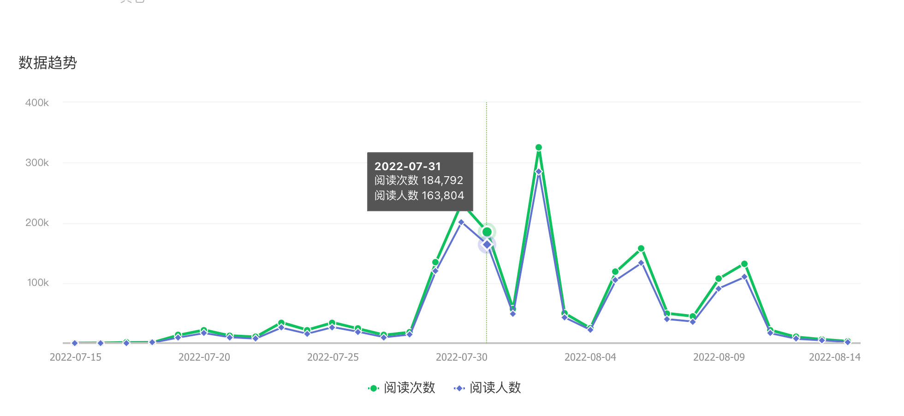Click the 300k y-axis label

(37, 163)
